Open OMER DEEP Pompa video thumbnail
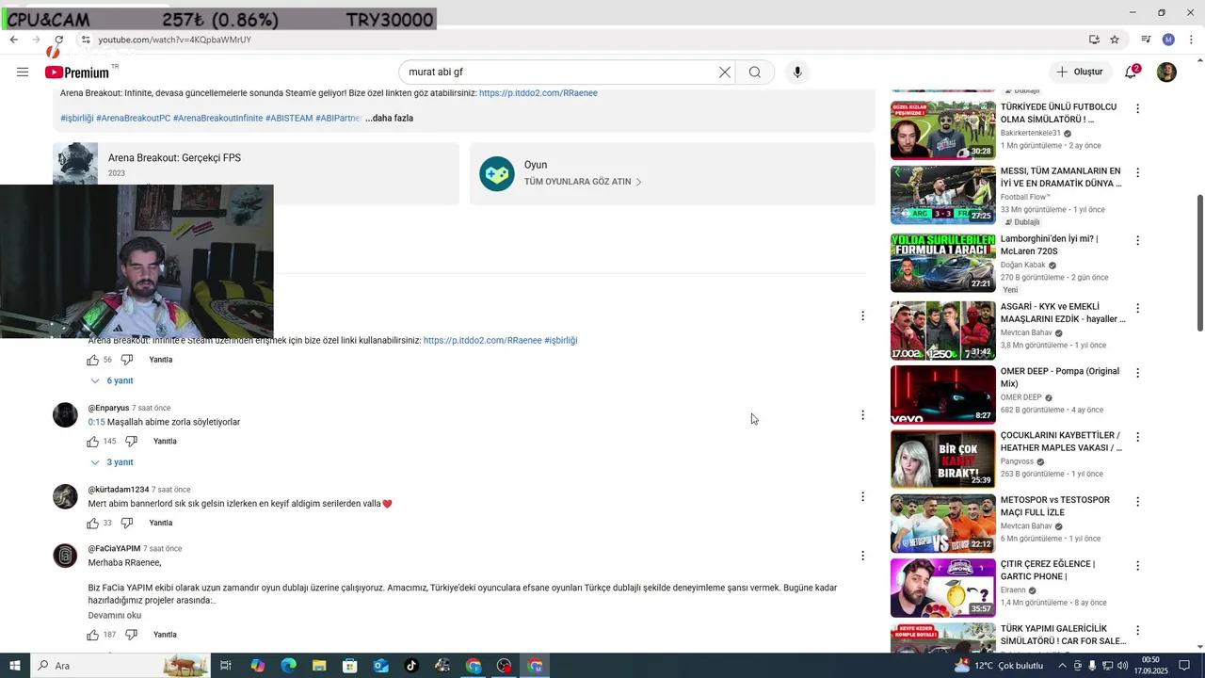1205x678 pixels. pos(942,395)
